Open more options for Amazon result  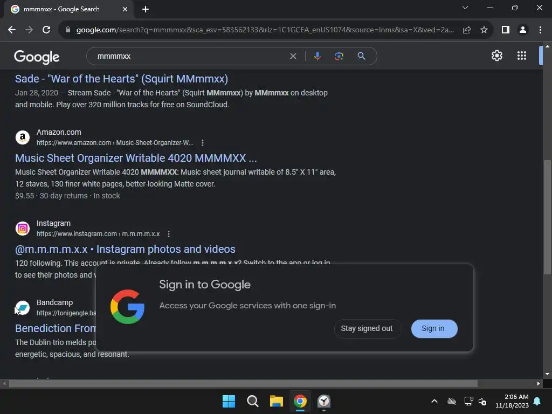[203, 143]
